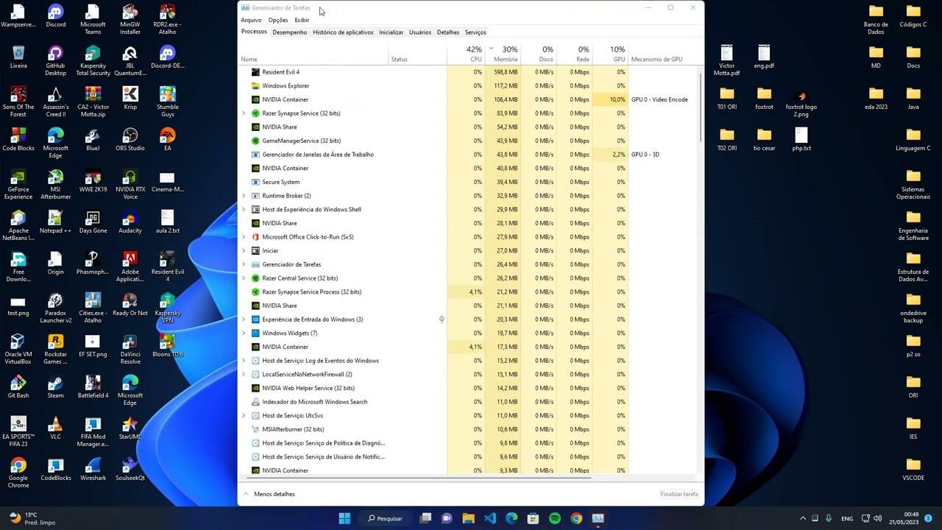The height and width of the screenshot is (530, 942).
Task: Click Pesquisar search box on taskbar
Action: pos(385,518)
